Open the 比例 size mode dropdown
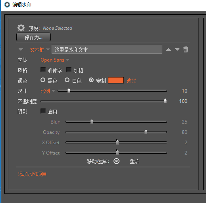This screenshot has height=203, width=206. tap(48, 91)
